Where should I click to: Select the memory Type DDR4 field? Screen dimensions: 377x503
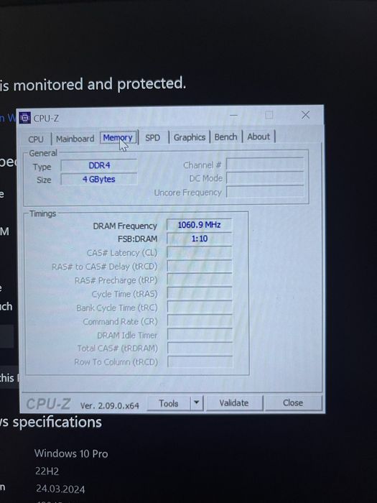[x=99, y=165]
